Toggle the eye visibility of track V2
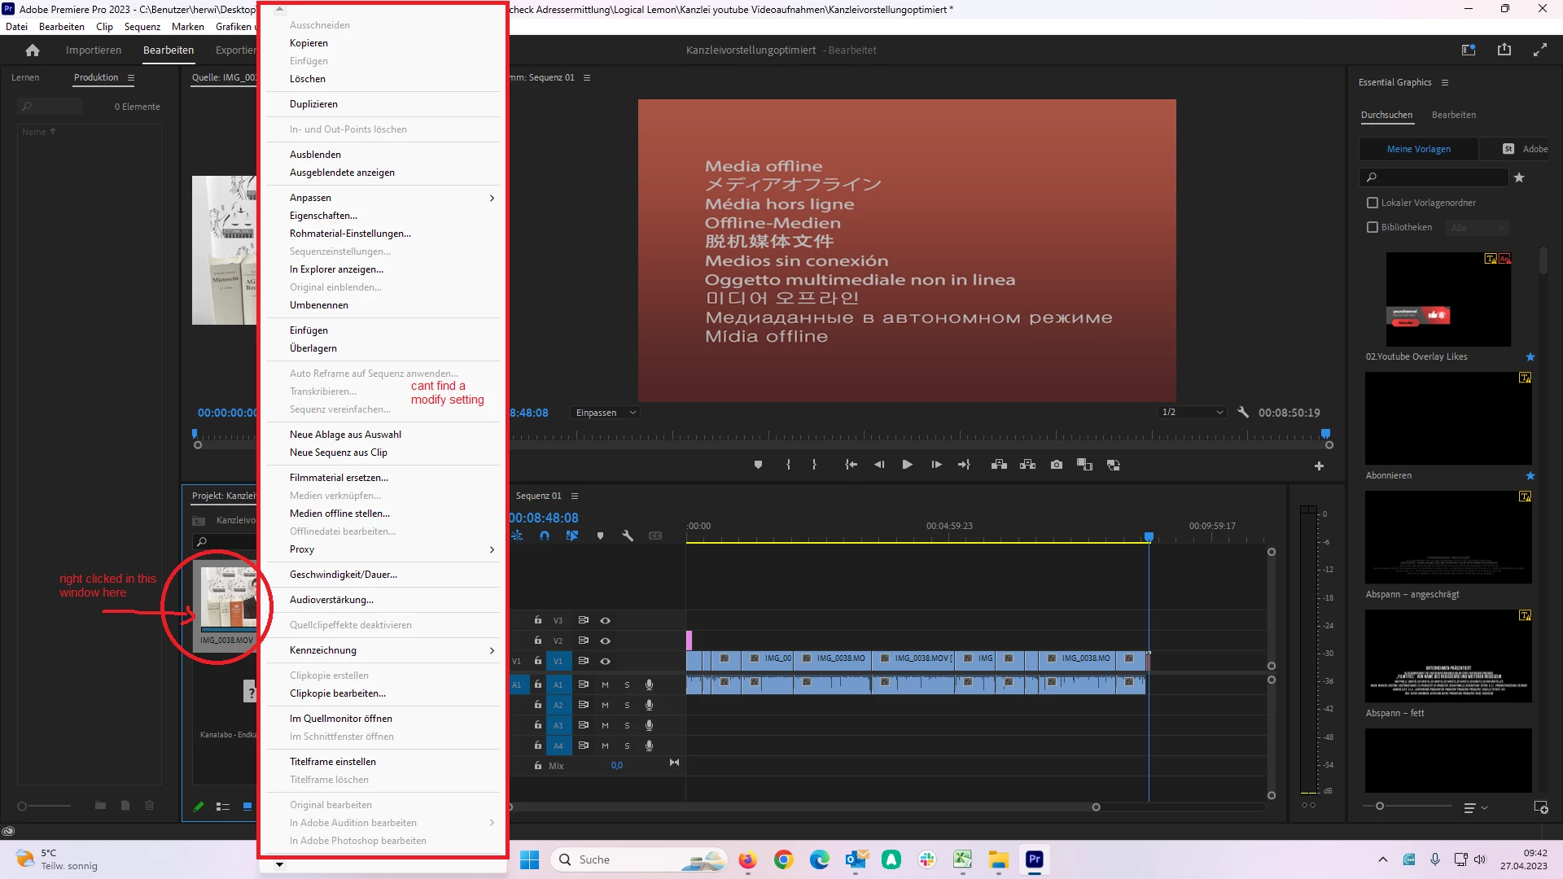Image resolution: width=1563 pixels, height=879 pixels. coord(605,641)
